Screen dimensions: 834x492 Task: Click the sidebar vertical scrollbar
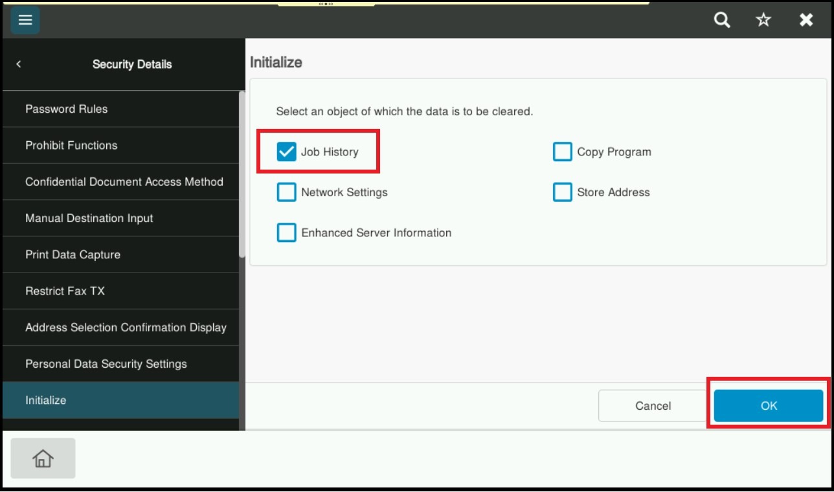coord(242,175)
